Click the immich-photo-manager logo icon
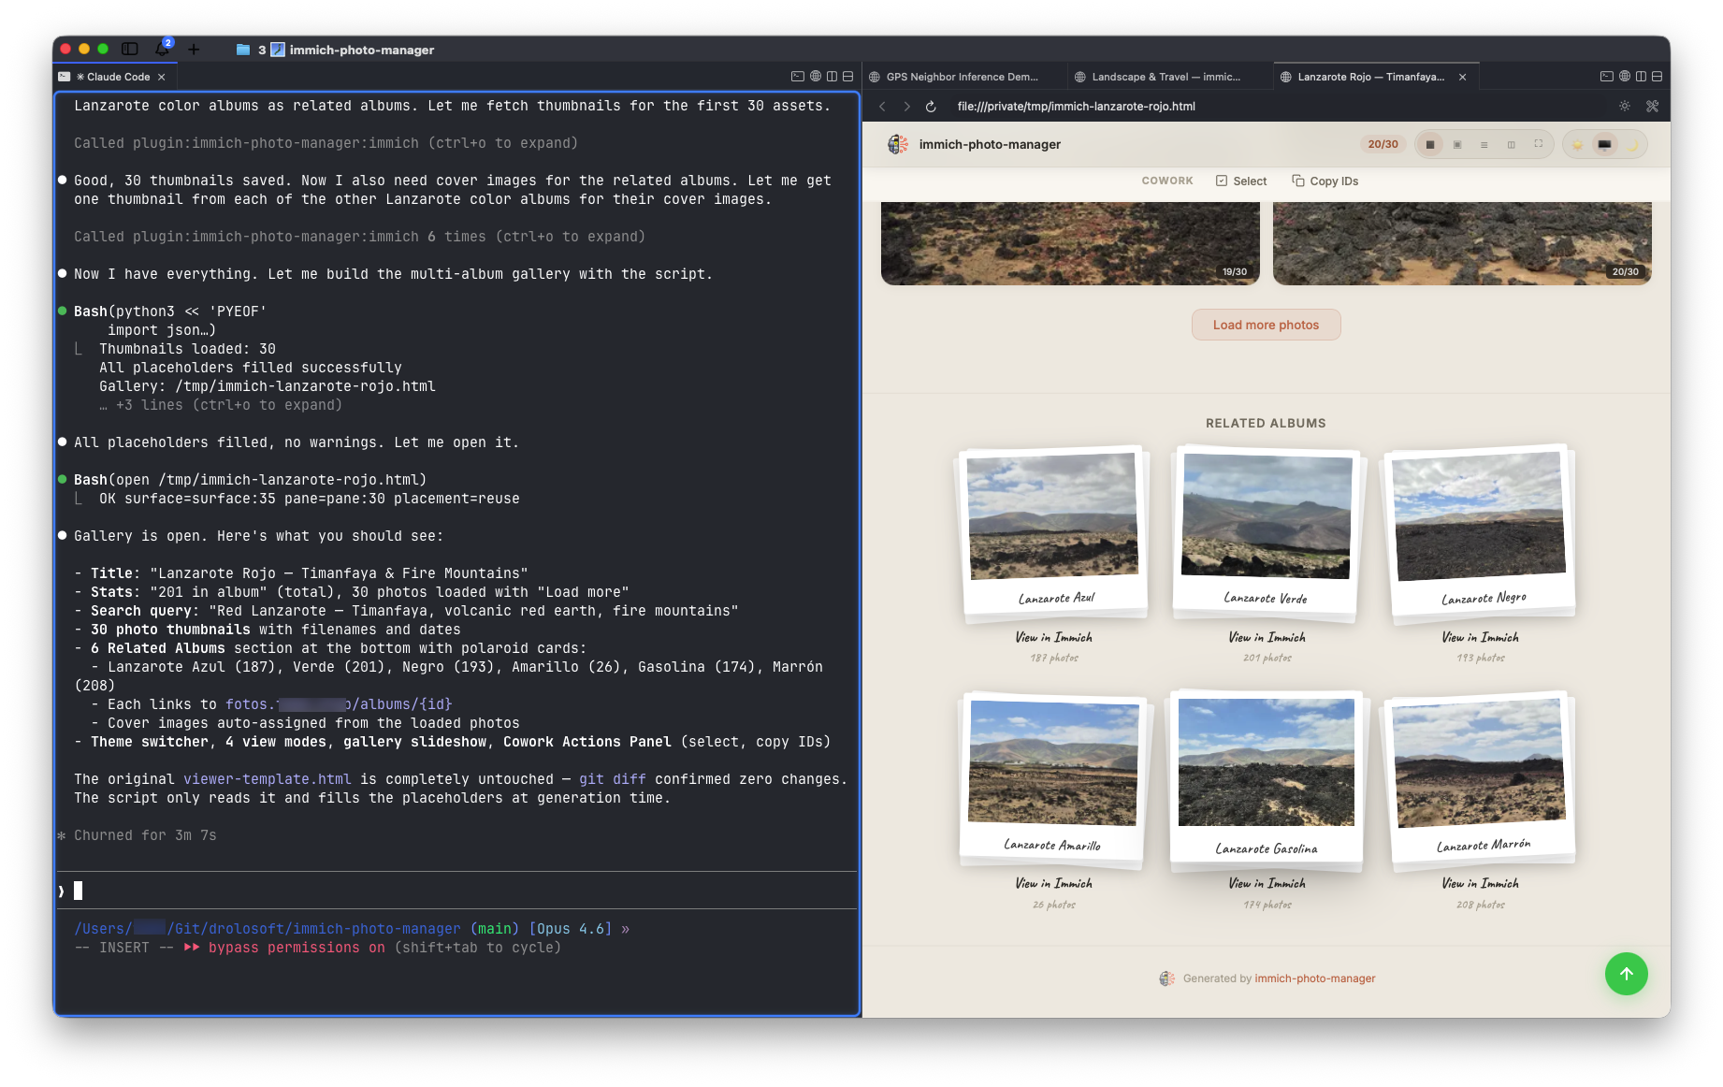 898,144
